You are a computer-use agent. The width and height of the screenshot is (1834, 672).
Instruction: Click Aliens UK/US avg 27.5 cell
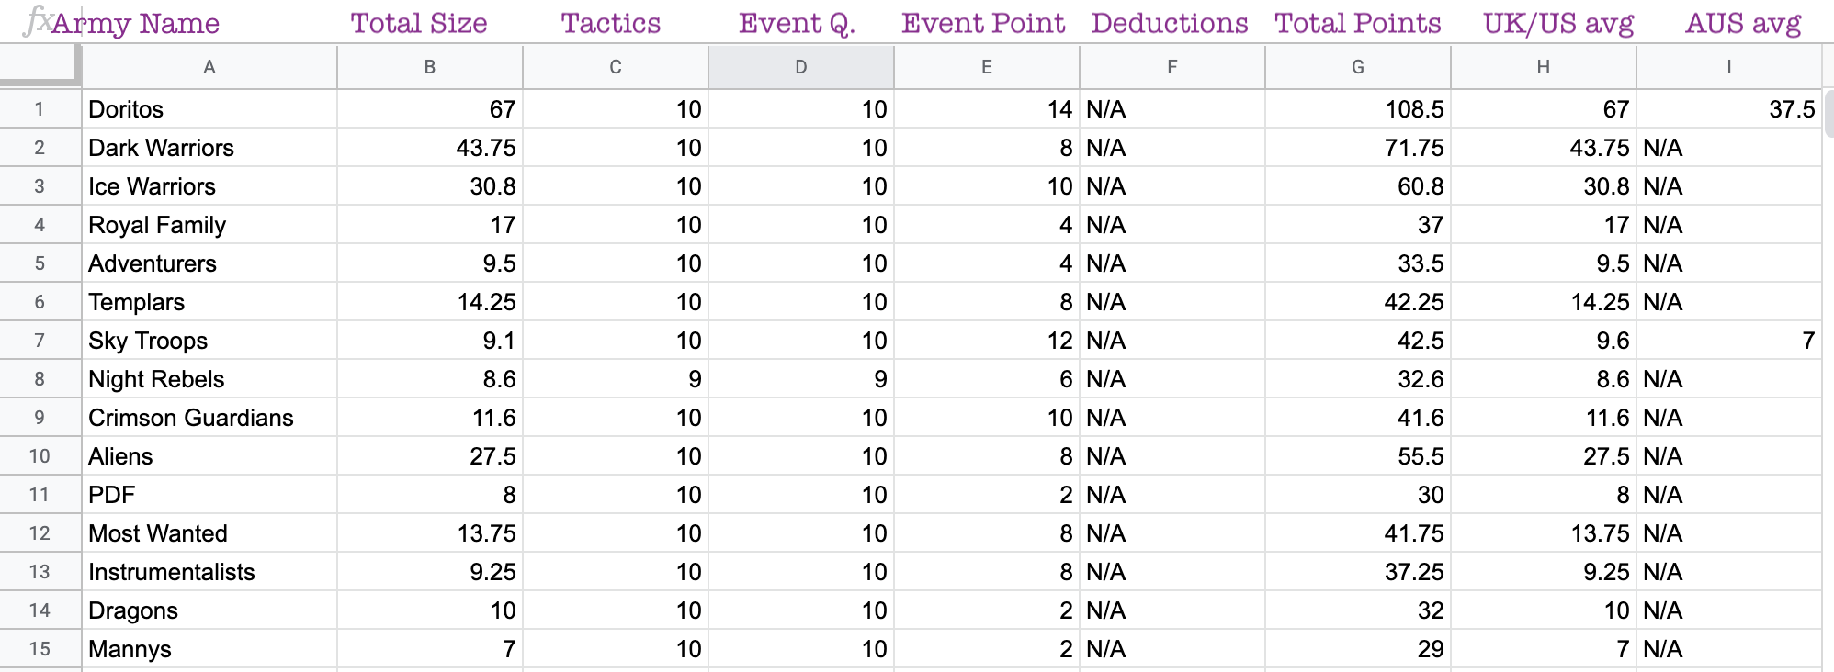coord(1544,456)
